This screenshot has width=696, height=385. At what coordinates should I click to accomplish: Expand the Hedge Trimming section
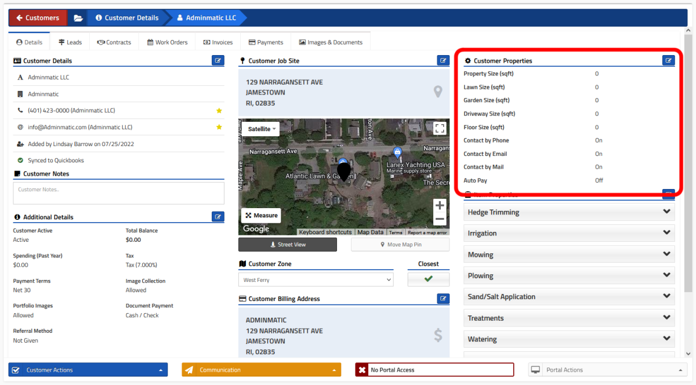click(x=569, y=212)
